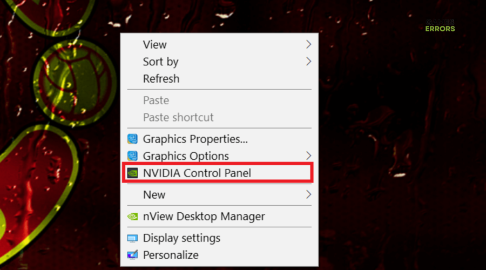Expand the Graphics Options submenu arrow
This screenshot has height=270, width=486.
coord(308,156)
